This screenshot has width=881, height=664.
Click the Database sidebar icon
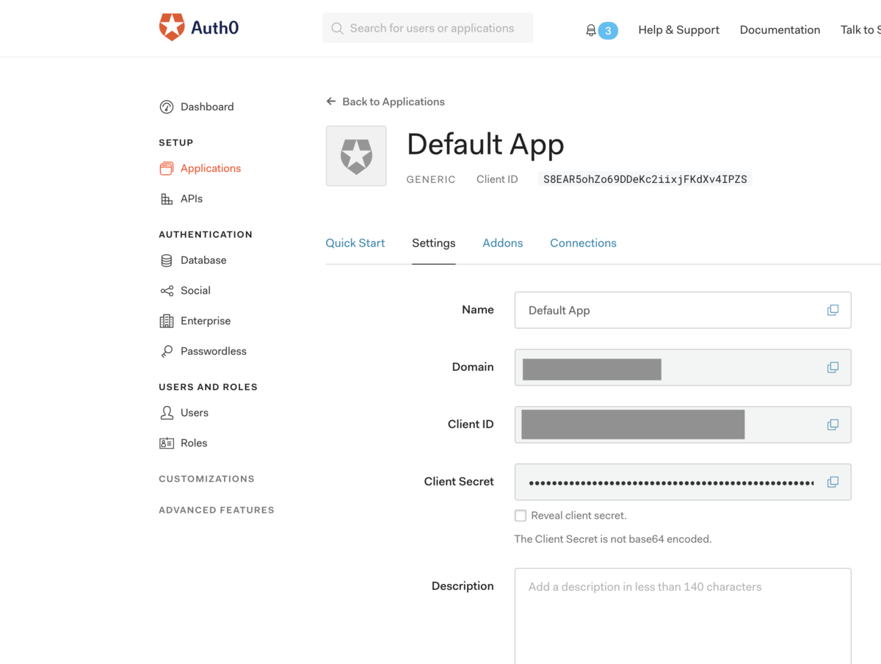tap(167, 261)
